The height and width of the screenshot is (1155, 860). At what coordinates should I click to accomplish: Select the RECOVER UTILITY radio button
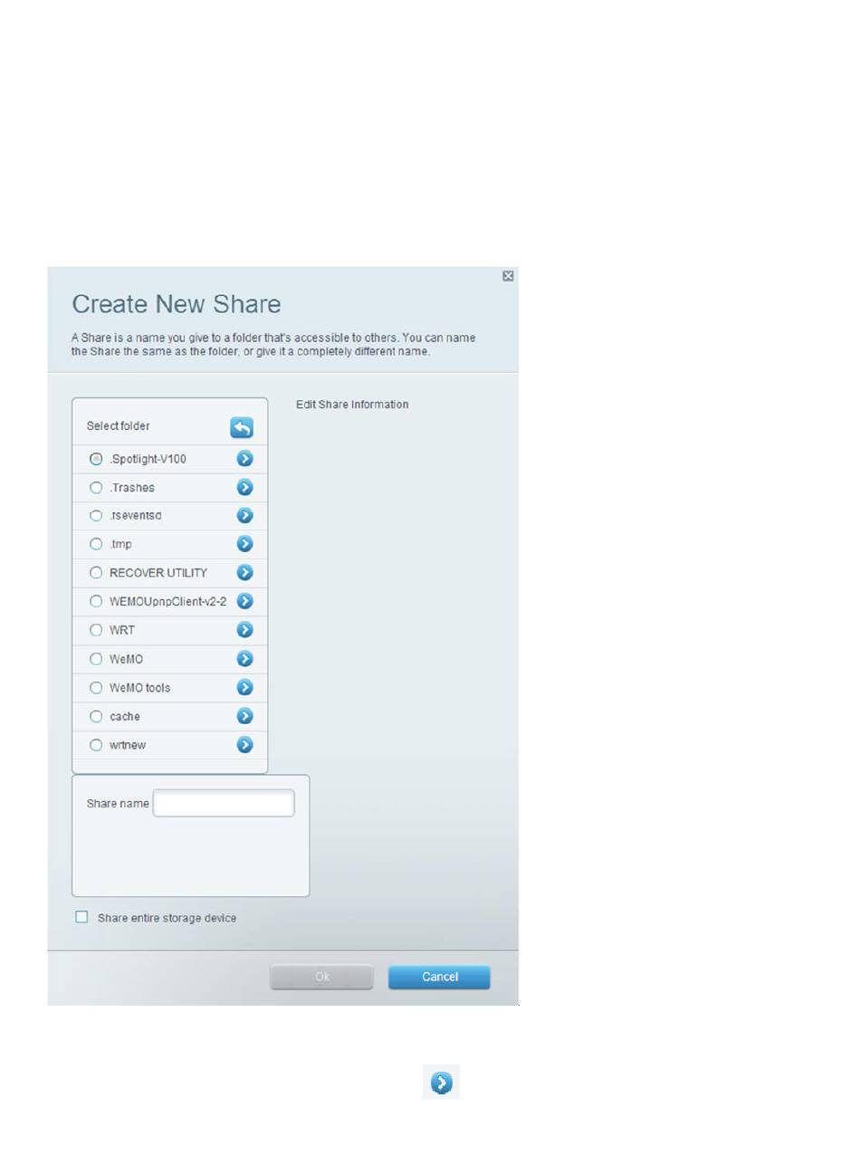click(x=96, y=573)
